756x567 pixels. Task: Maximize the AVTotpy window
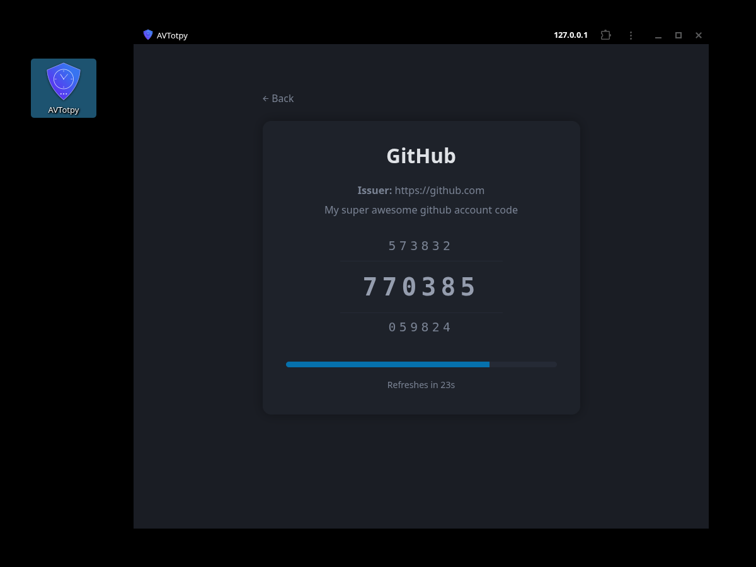[679, 35]
